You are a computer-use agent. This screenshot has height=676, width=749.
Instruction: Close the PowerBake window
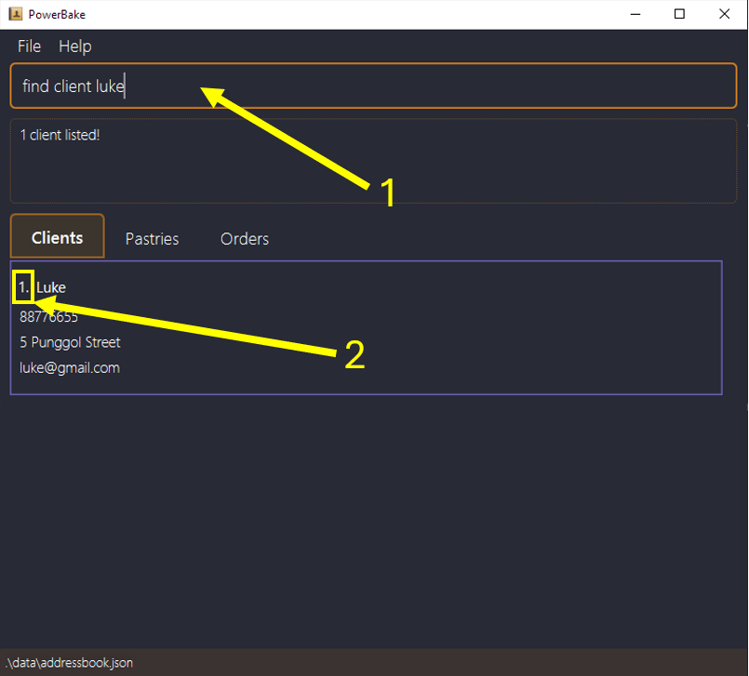pyautogui.click(x=724, y=14)
